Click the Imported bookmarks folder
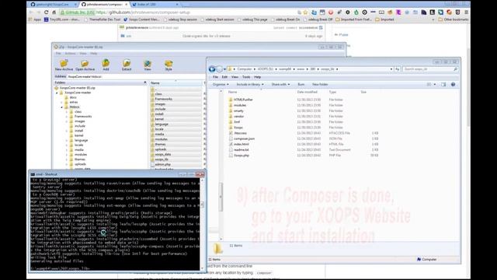This screenshot has width=497, height=280. coord(384,19)
